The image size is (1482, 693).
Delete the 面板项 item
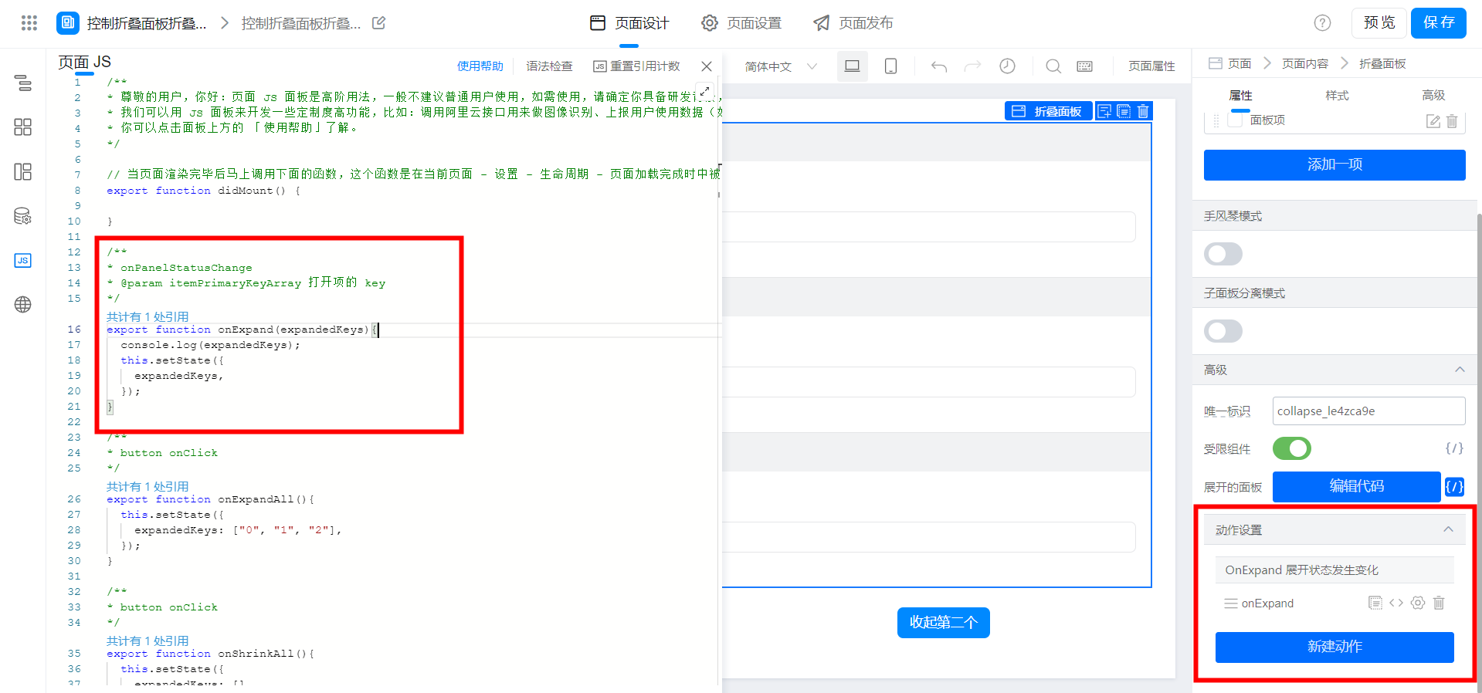1452,121
